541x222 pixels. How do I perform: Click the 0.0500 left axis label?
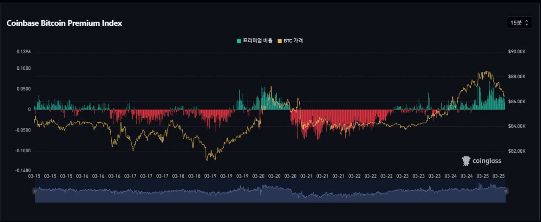(x=24, y=89)
